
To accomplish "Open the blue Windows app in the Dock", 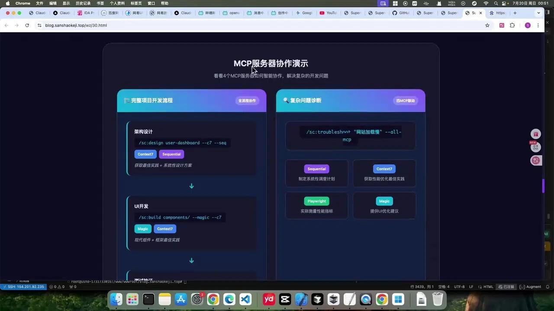I will 398,299.
